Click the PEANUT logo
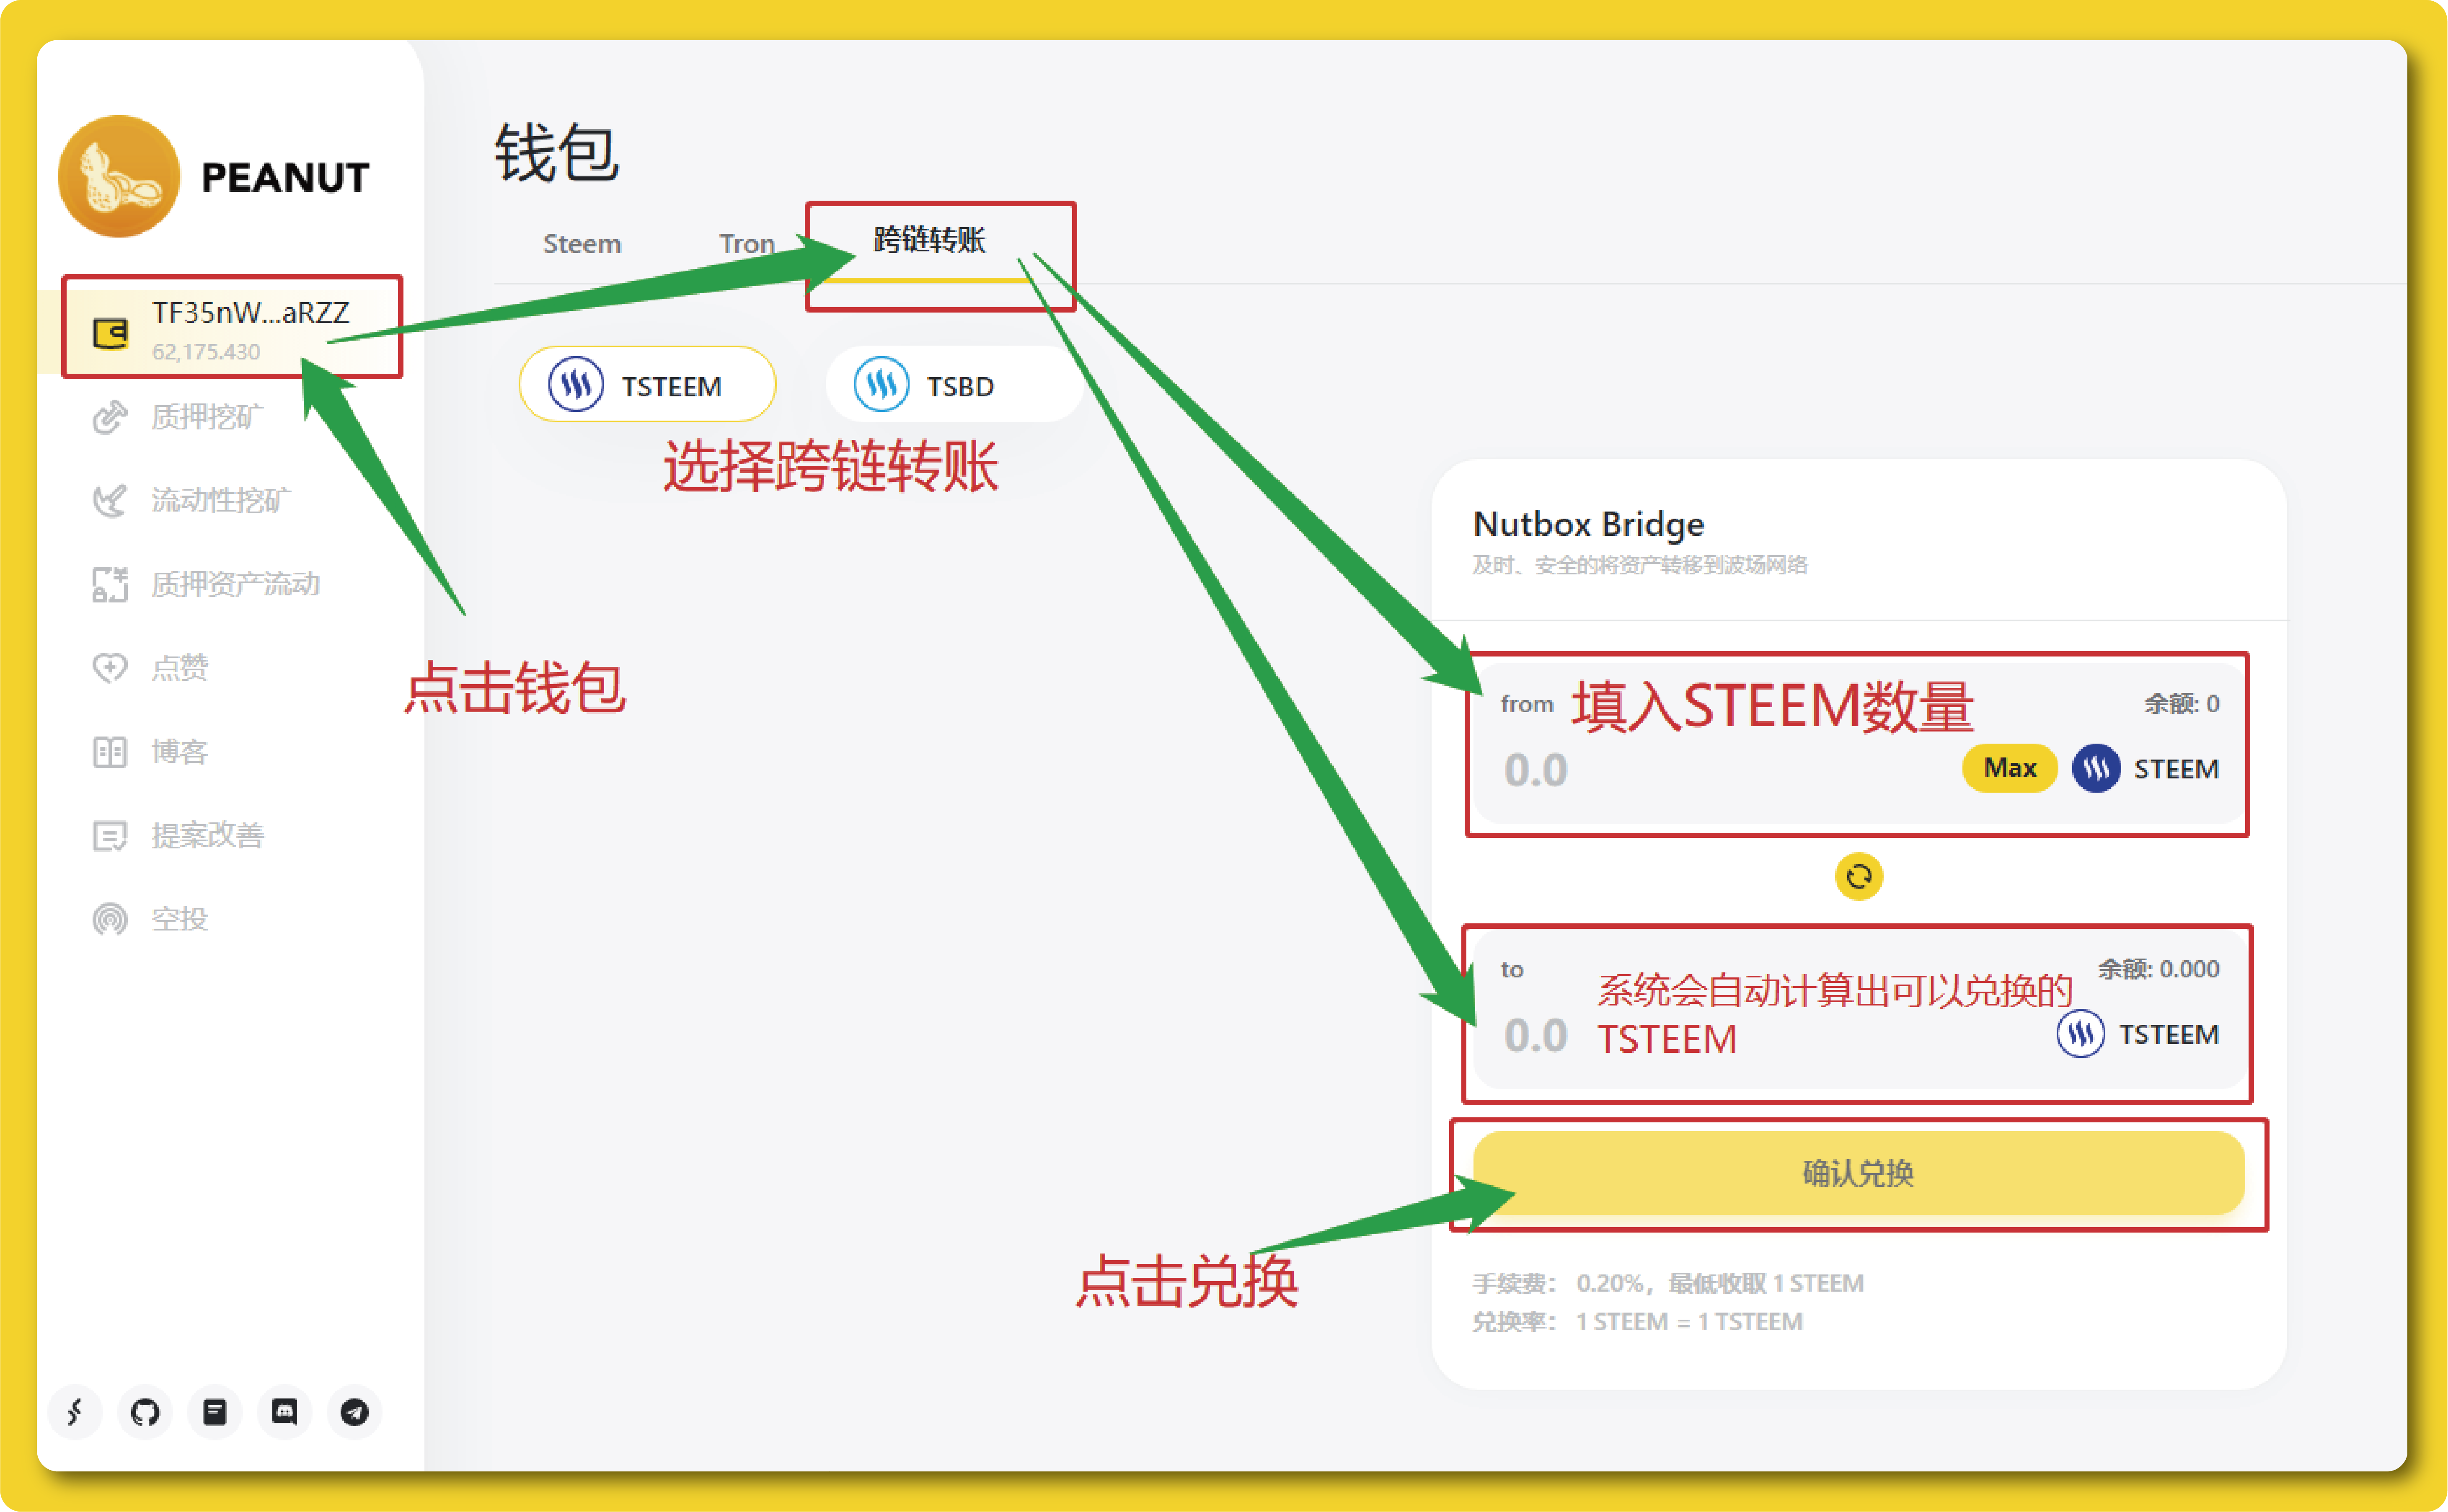 [x=119, y=177]
